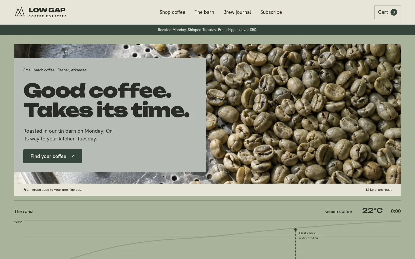Click the 'Roasted in our tin barn' paragraph
Viewport: 415px width, 259px height.
click(68, 135)
